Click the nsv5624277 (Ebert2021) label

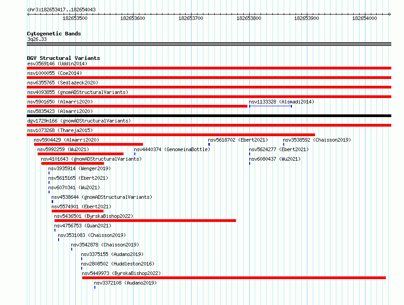[279, 149]
